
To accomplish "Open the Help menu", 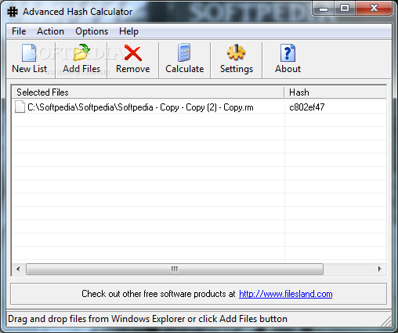I will coord(128,31).
